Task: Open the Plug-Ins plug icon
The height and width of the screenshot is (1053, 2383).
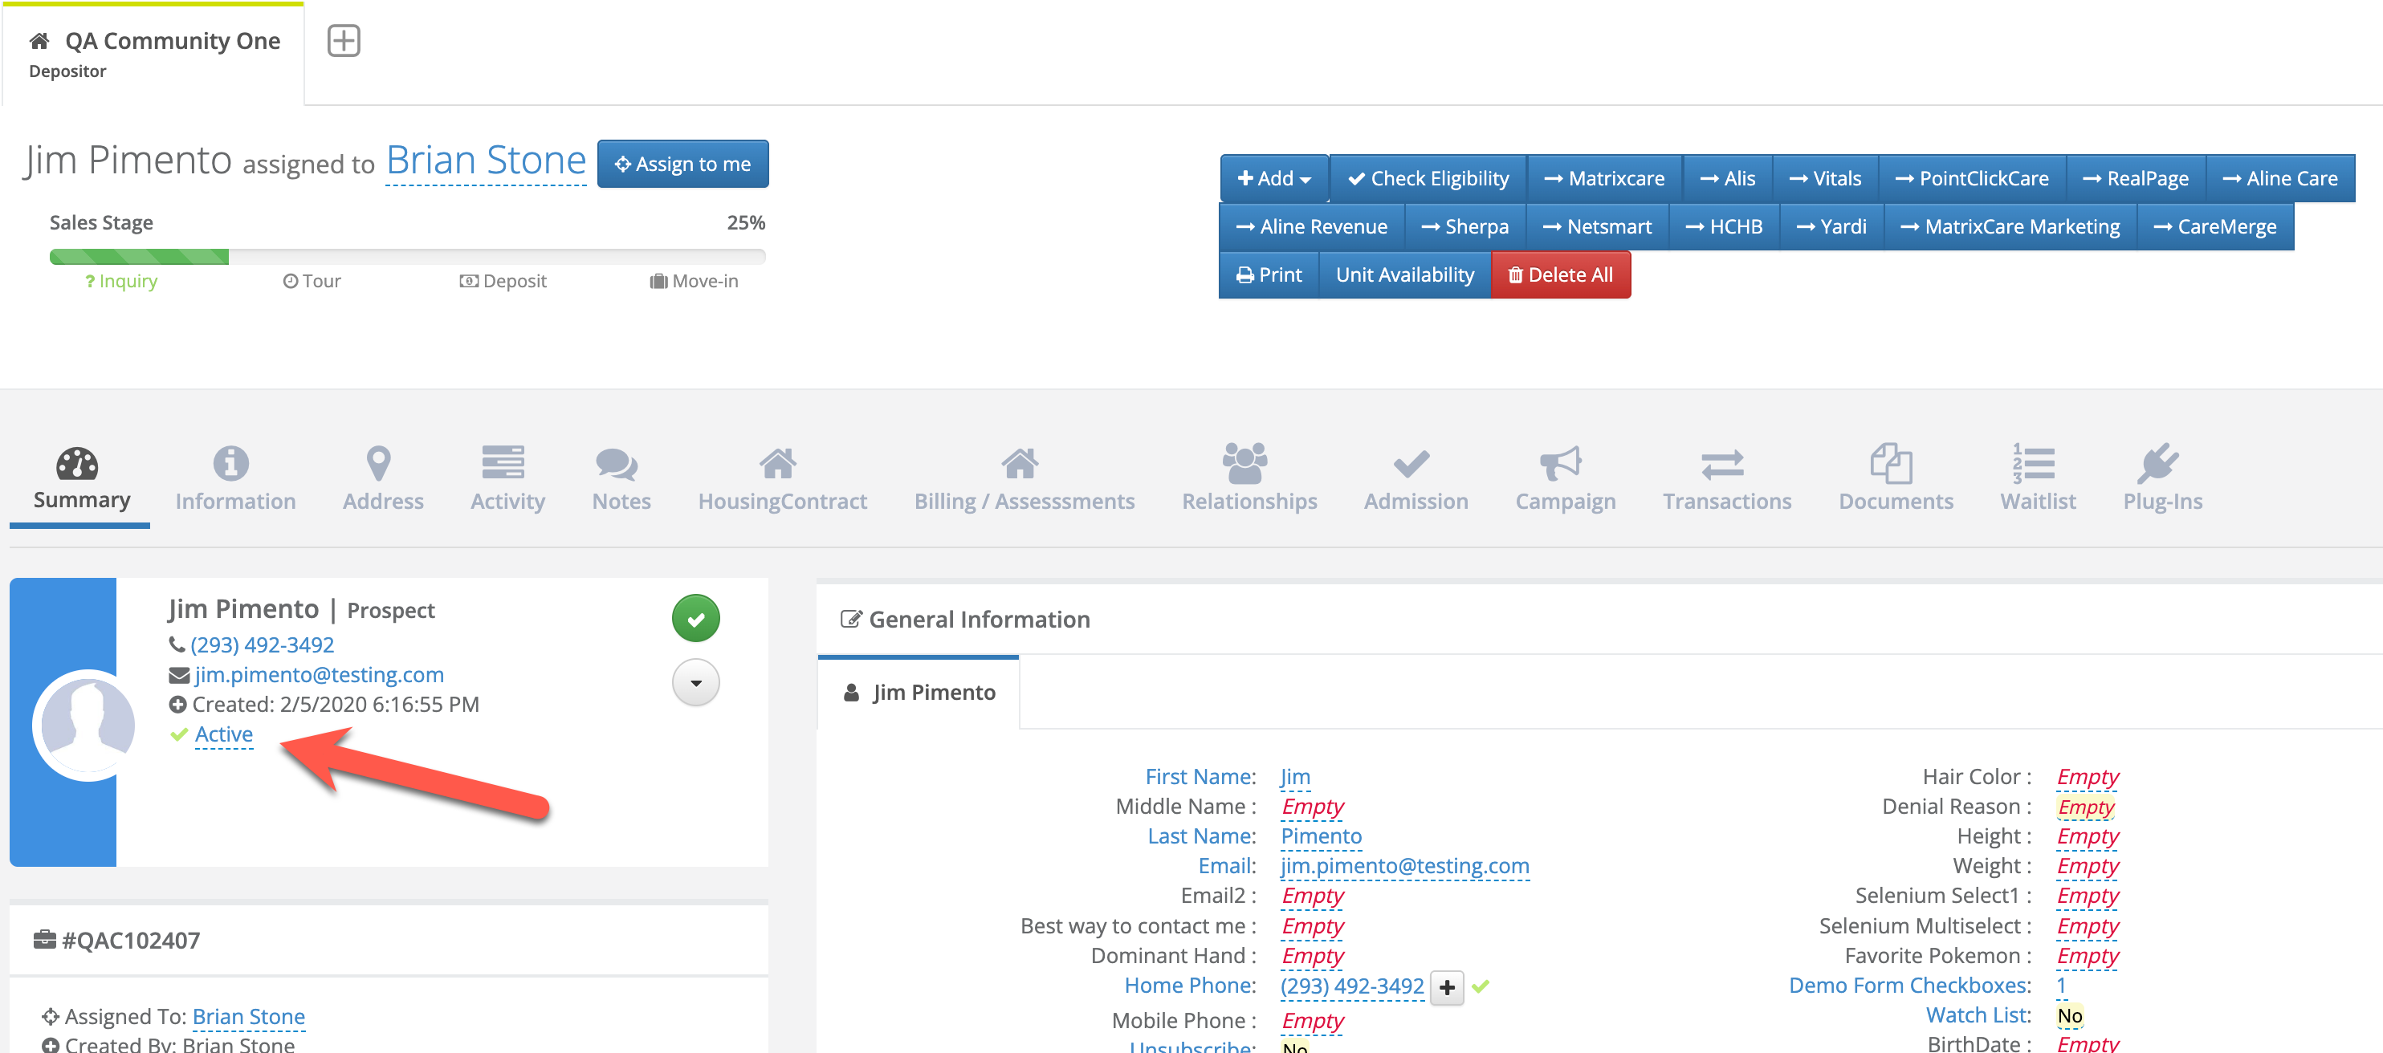Action: 2157,463
